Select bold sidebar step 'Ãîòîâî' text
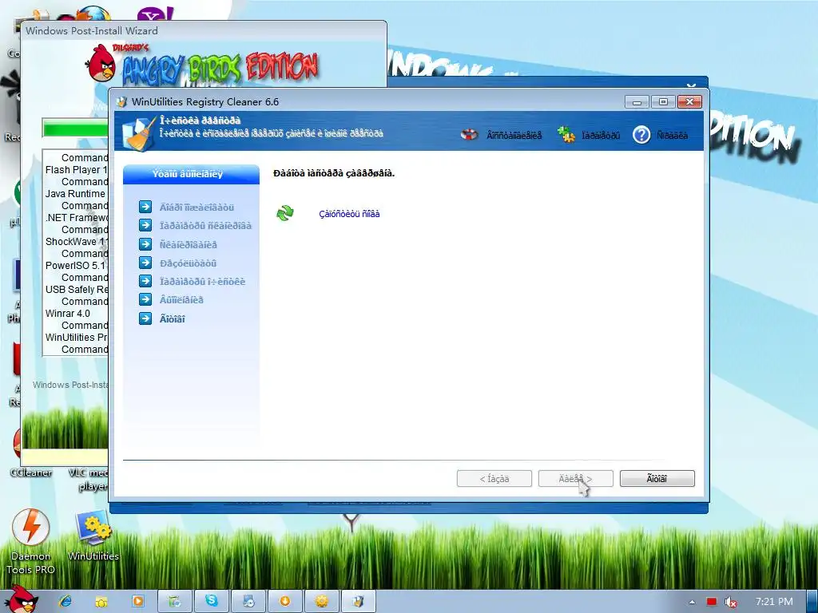818x613 pixels. coord(173,319)
